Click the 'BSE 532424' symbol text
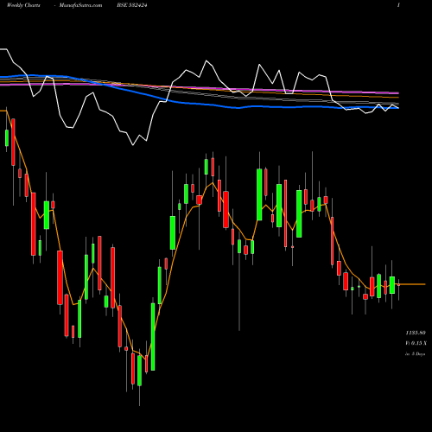432x432 pixels. pyautogui.click(x=132, y=5)
